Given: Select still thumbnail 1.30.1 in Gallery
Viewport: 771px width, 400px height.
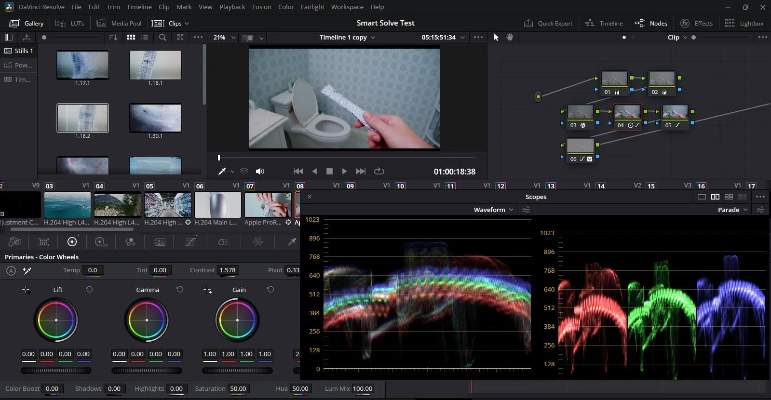Looking at the screenshot, I should coord(155,118).
